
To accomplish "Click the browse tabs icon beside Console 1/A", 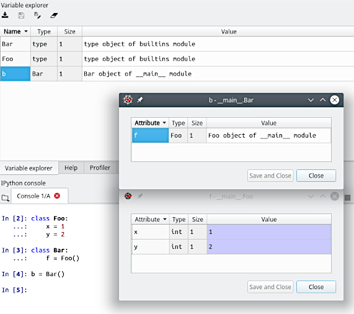I will pyautogui.click(x=5, y=198).
